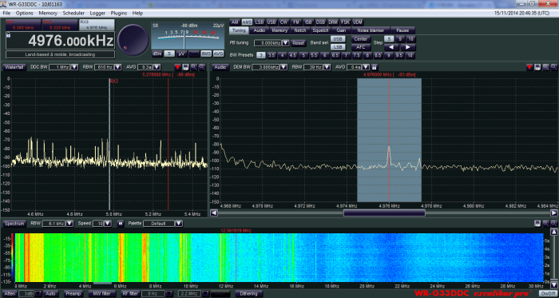The image size is (559, 298).
Task: Click red marker triangle in demodulator spectrum toolbar
Action: click(529, 67)
